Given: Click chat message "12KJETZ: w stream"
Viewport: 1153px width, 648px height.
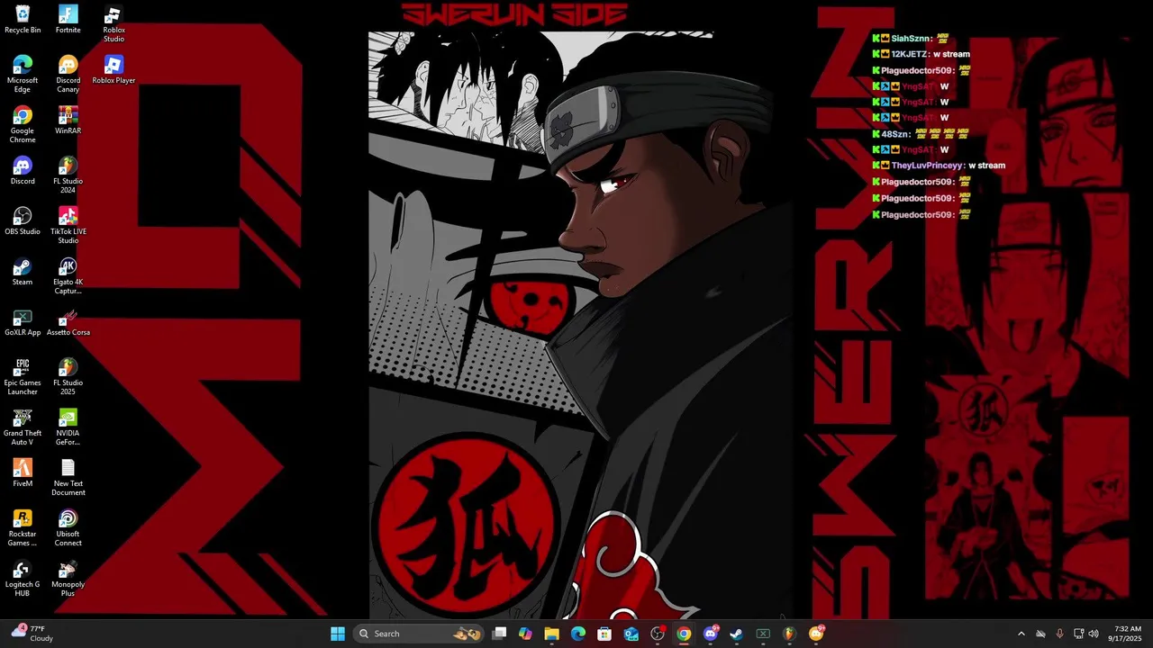Looking at the screenshot, I should 921,54.
